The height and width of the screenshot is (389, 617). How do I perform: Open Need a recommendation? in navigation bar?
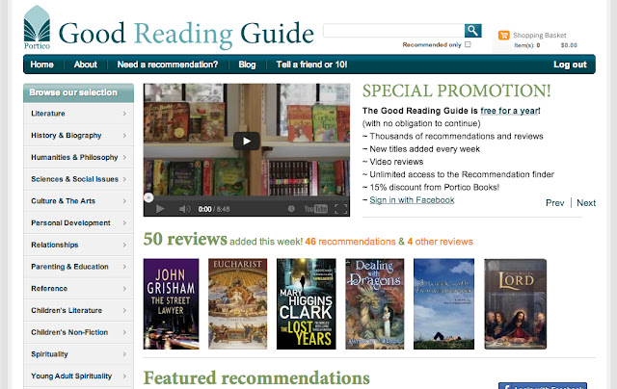pos(168,65)
